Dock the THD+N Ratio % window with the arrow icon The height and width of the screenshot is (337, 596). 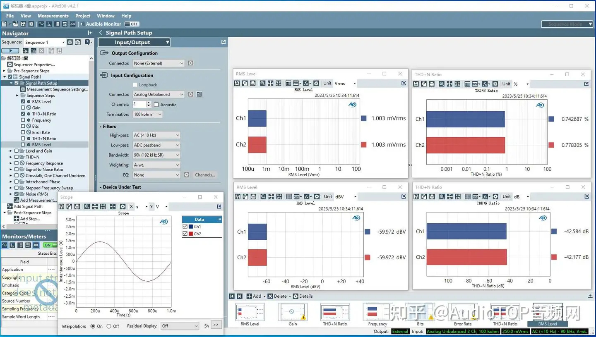point(586,84)
